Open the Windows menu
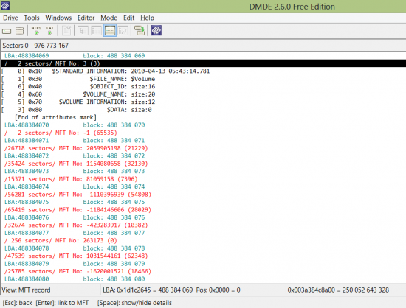This screenshot has width=406, height=308. pyautogui.click(x=58, y=18)
